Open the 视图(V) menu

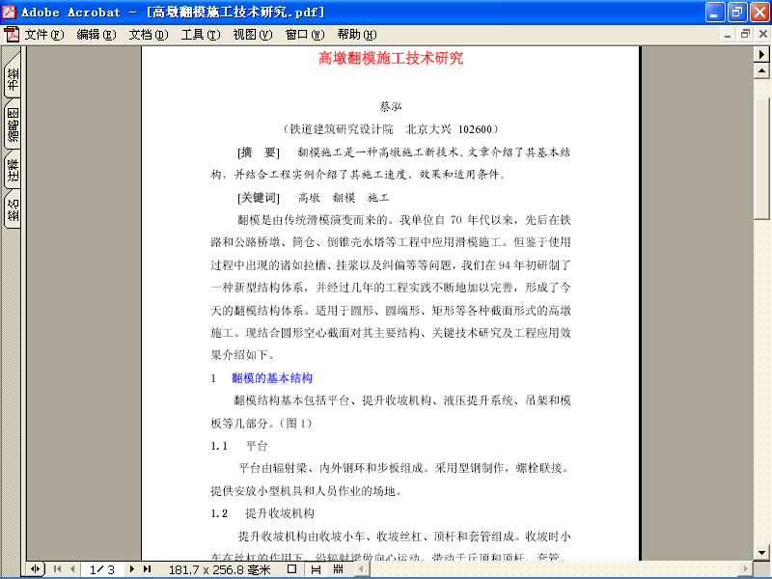(253, 35)
